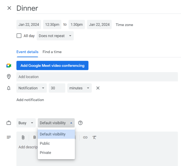Open the Does not repeat dropdown
Viewport: 181px width, 166px height.
[55, 36]
